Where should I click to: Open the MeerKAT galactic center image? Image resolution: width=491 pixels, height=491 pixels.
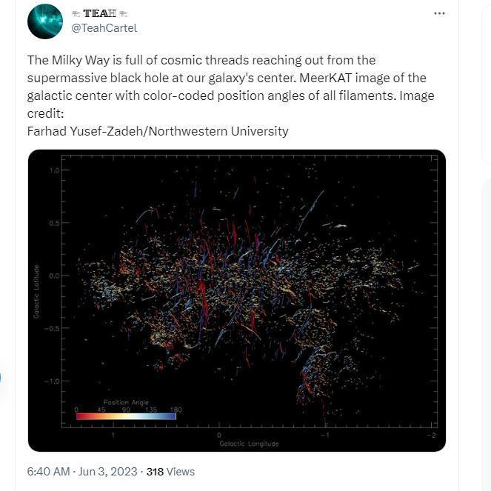click(x=237, y=300)
